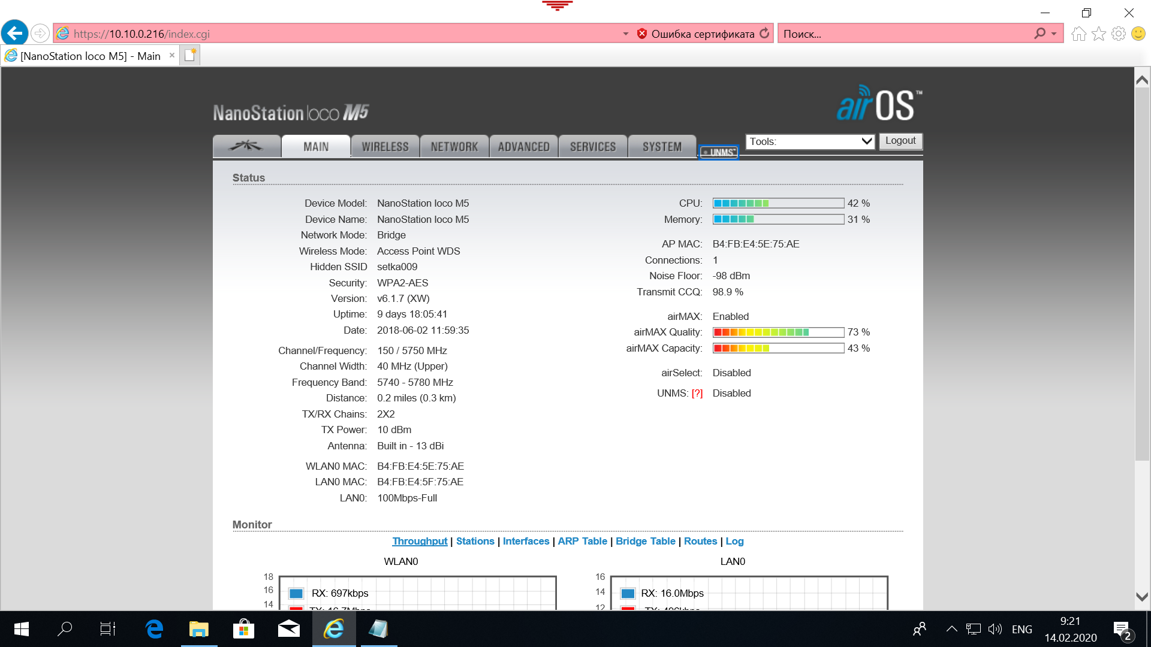Image resolution: width=1151 pixels, height=647 pixels.
Task: Click the Logout button
Action: coord(900,141)
